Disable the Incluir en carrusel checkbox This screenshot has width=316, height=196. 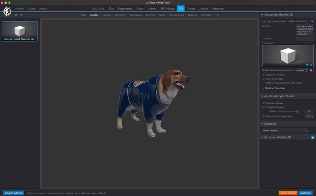(x=263, y=79)
